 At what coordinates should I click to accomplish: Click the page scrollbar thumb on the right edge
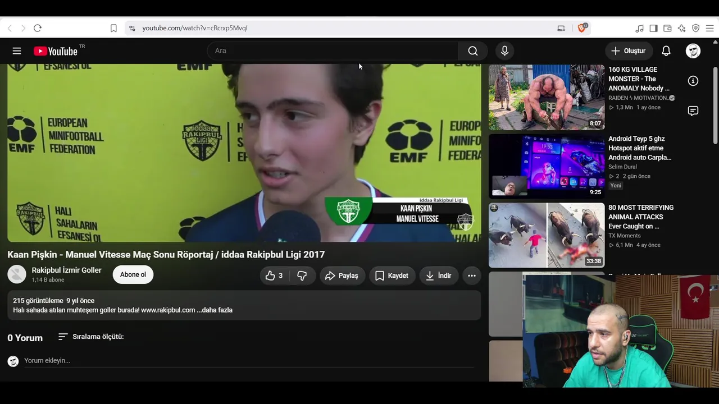click(716, 105)
